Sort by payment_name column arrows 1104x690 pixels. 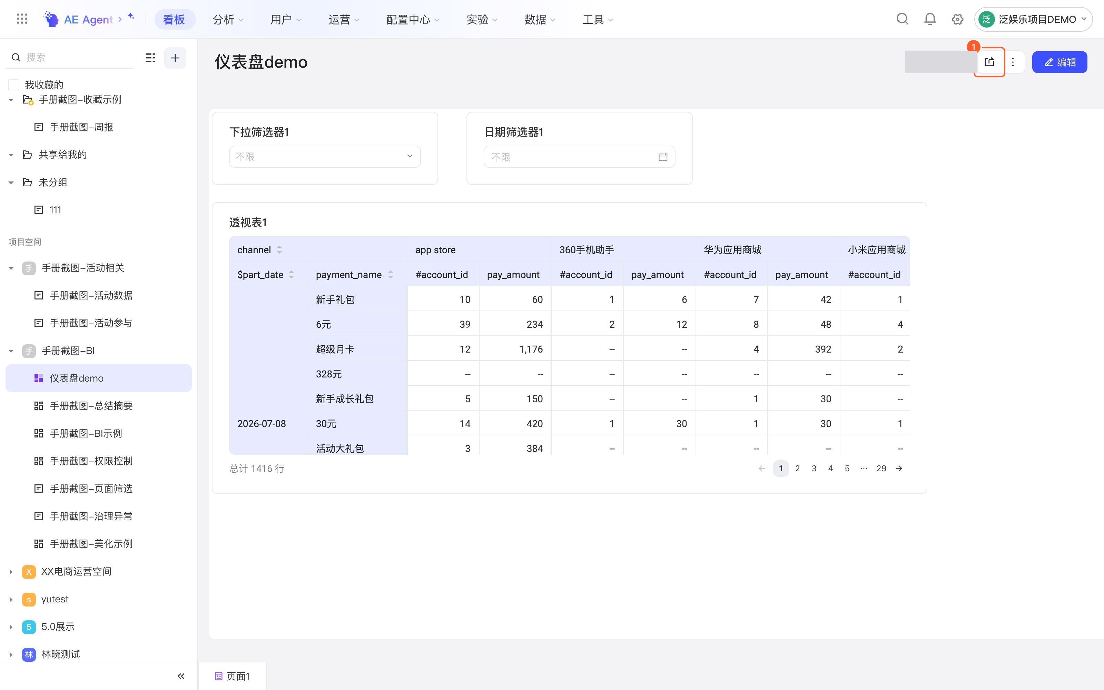click(391, 275)
